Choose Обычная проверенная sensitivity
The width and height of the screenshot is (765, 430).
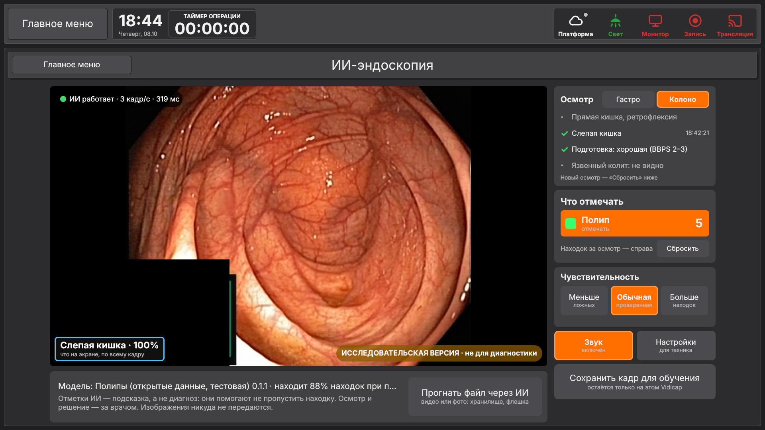pos(634,301)
